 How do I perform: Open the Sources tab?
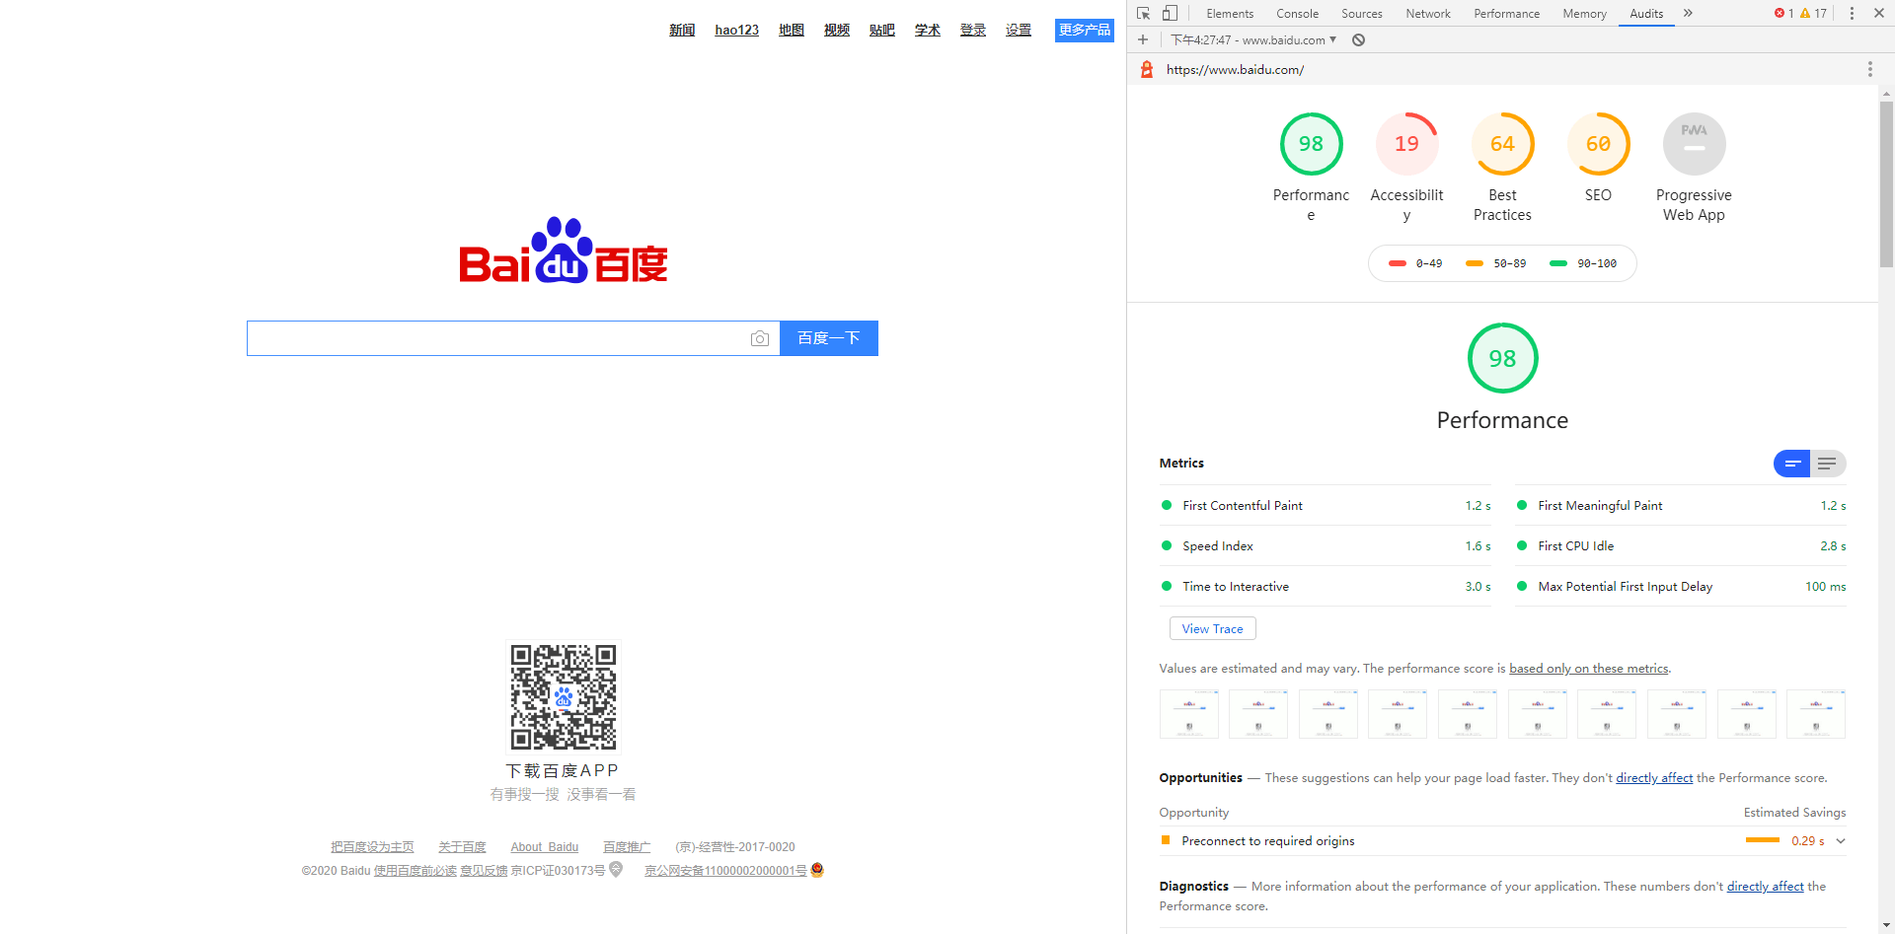tap(1361, 14)
